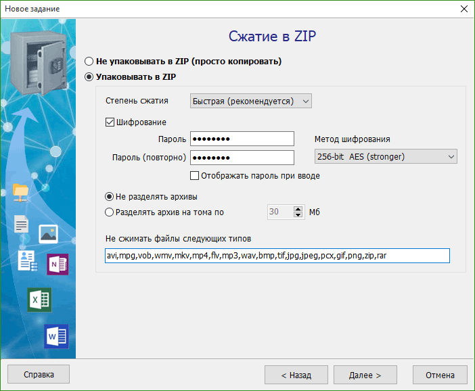Open help via 'Справка' button
This screenshot has height=391, width=475.
pyautogui.click(x=39, y=374)
